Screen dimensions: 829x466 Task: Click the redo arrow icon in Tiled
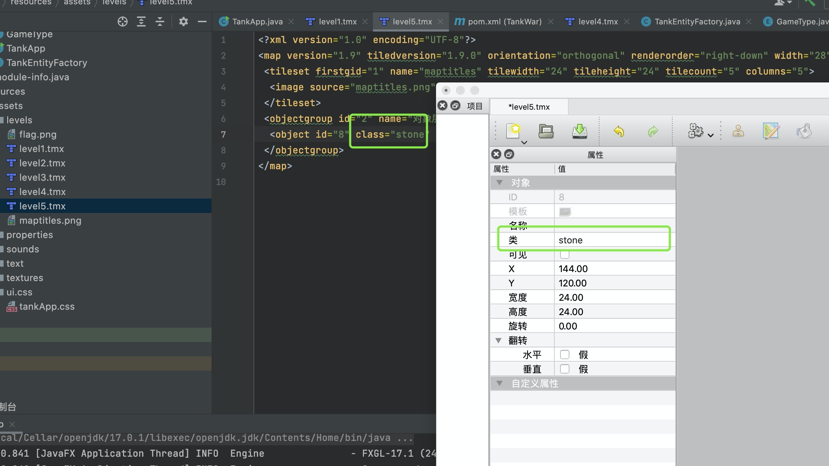[x=653, y=131]
